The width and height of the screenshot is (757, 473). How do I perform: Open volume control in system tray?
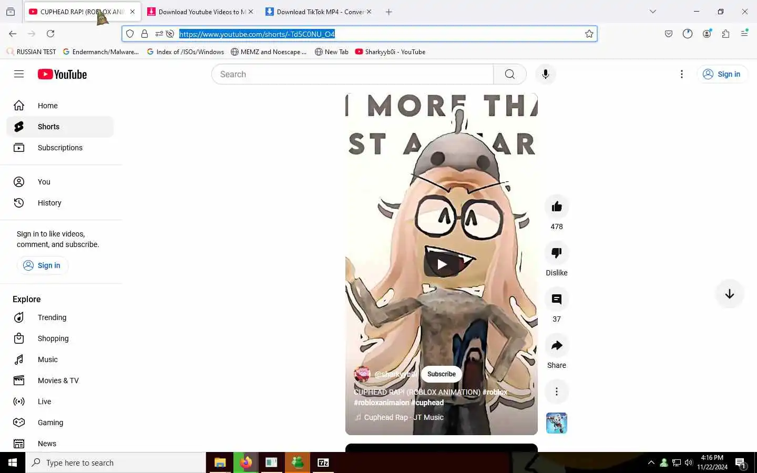(689, 462)
